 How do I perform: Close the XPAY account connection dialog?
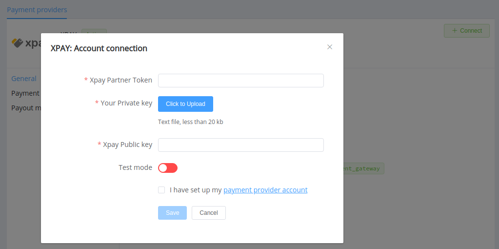point(330,47)
